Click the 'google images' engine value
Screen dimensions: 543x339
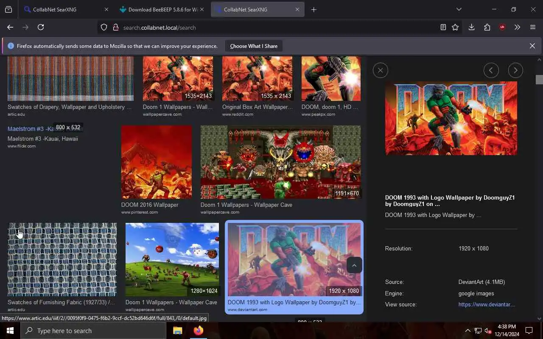(x=476, y=293)
